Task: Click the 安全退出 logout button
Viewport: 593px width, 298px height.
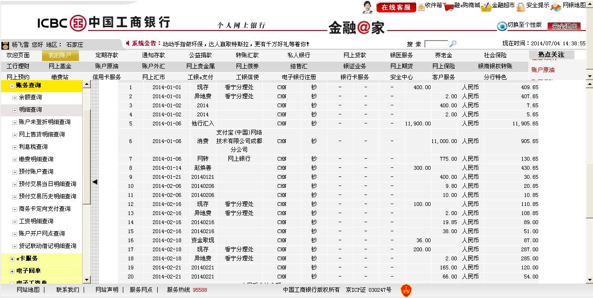Action: click(564, 27)
